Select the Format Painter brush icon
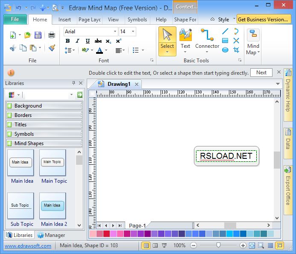This screenshot has height=254, width=296. tap(52, 48)
